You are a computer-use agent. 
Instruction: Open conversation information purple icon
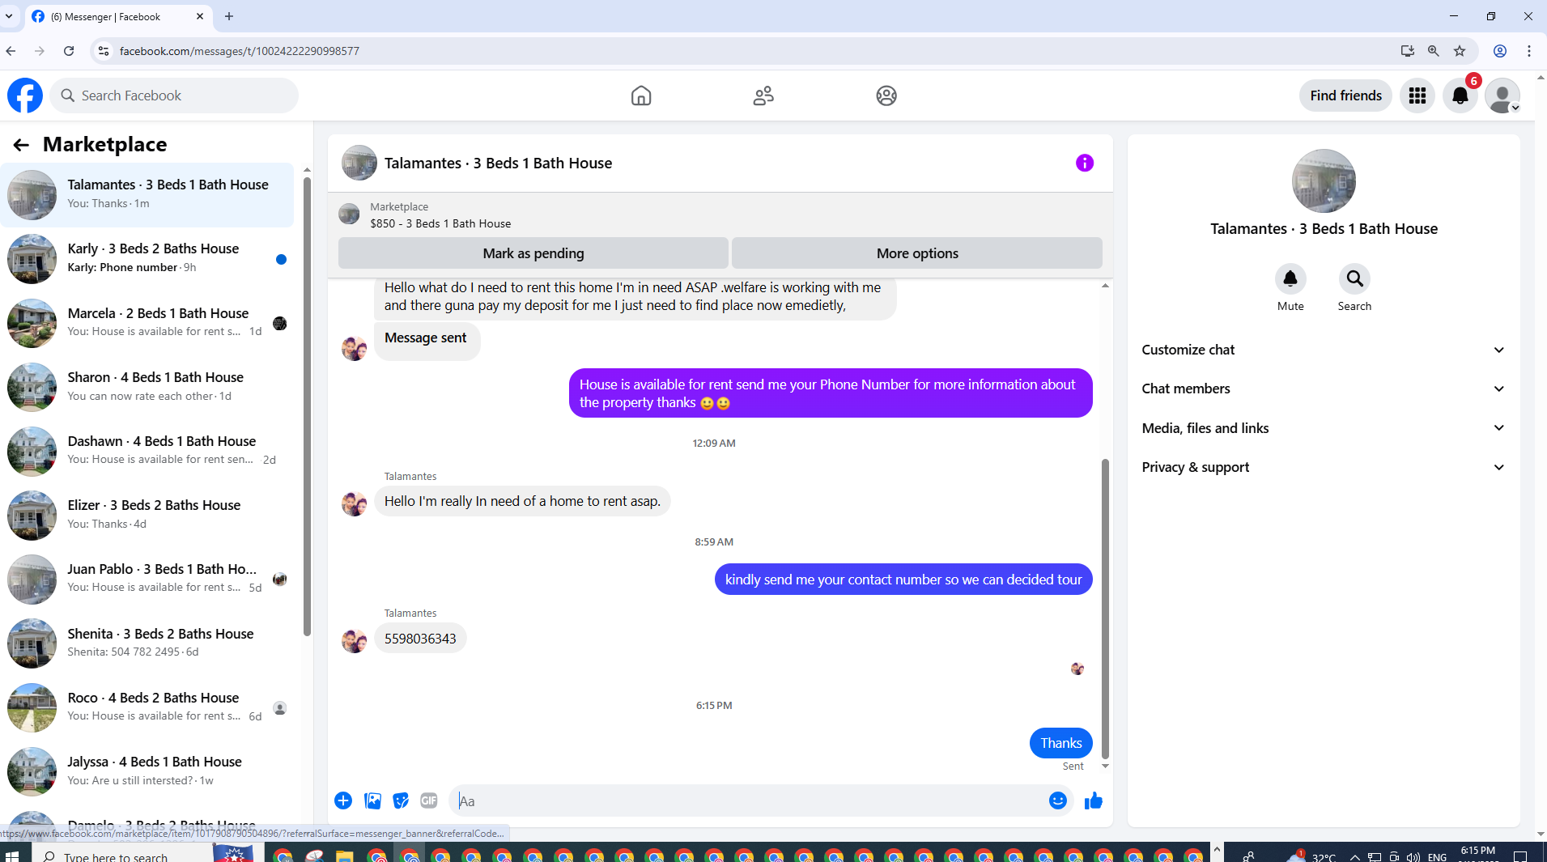pyautogui.click(x=1085, y=163)
